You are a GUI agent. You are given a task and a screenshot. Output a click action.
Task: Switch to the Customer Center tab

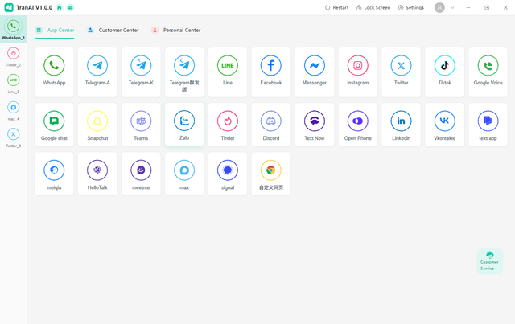113,31
